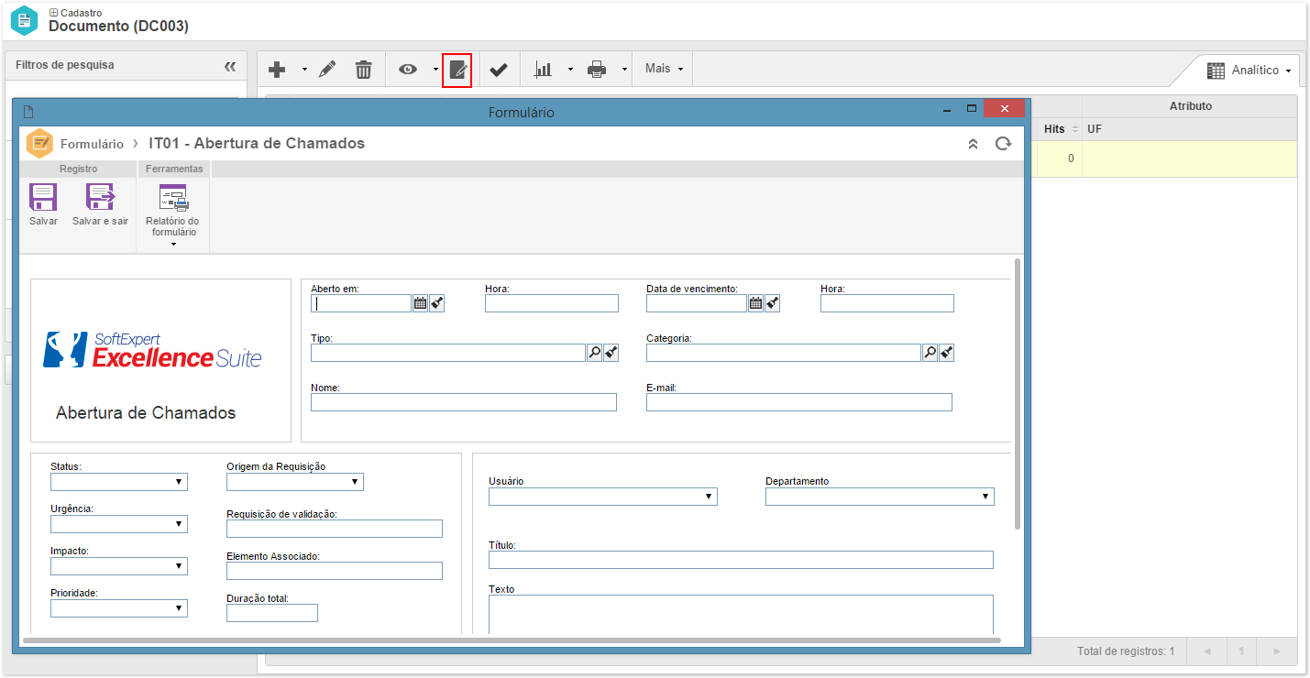Click the Formulário breadcrumb icon

tap(39, 144)
